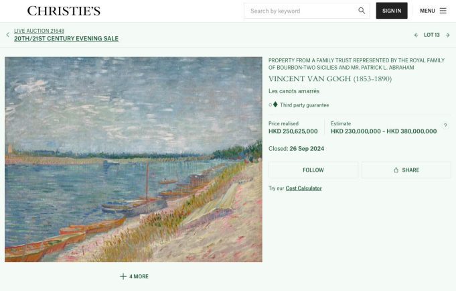This screenshot has width=456, height=291.
Task: Click the estimate help question mark icon
Action: (x=445, y=125)
